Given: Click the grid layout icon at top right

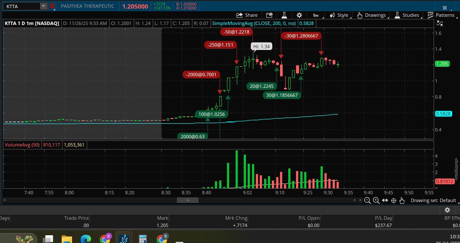Looking at the screenshot, I should tap(445, 8).
